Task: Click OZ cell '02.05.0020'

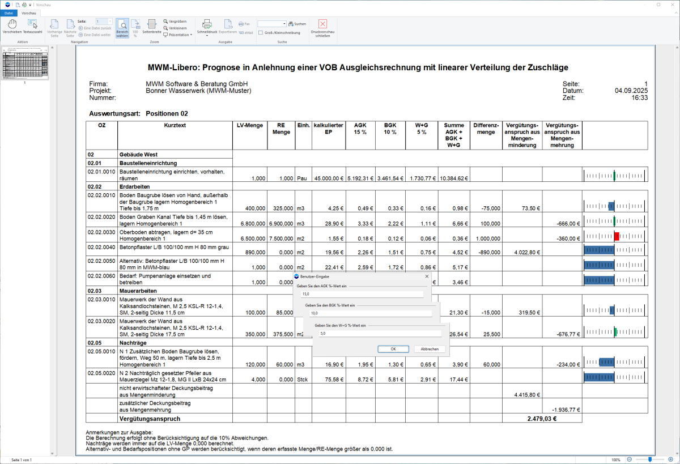Action: click(101, 373)
